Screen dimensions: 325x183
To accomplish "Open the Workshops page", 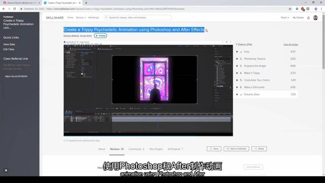I will click(x=94, y=18).
